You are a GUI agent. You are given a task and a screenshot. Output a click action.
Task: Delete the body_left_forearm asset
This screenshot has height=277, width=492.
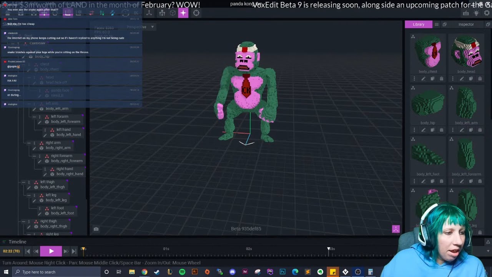(480, 181)
